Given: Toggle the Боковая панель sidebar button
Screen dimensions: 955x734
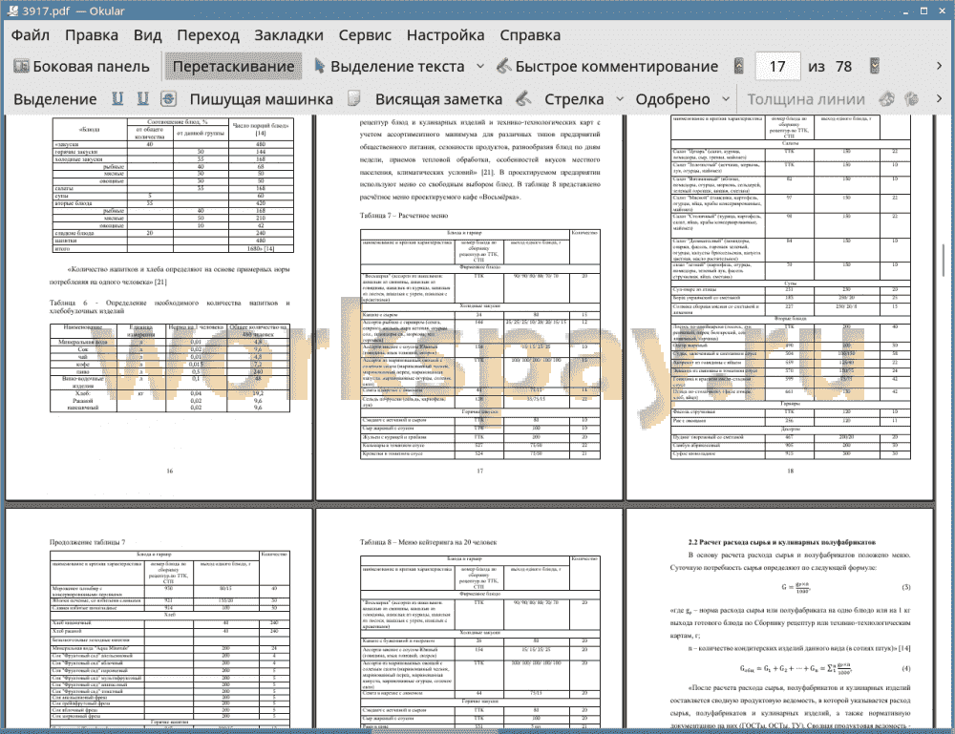Looking at the screenshot, I should (81, 67).
